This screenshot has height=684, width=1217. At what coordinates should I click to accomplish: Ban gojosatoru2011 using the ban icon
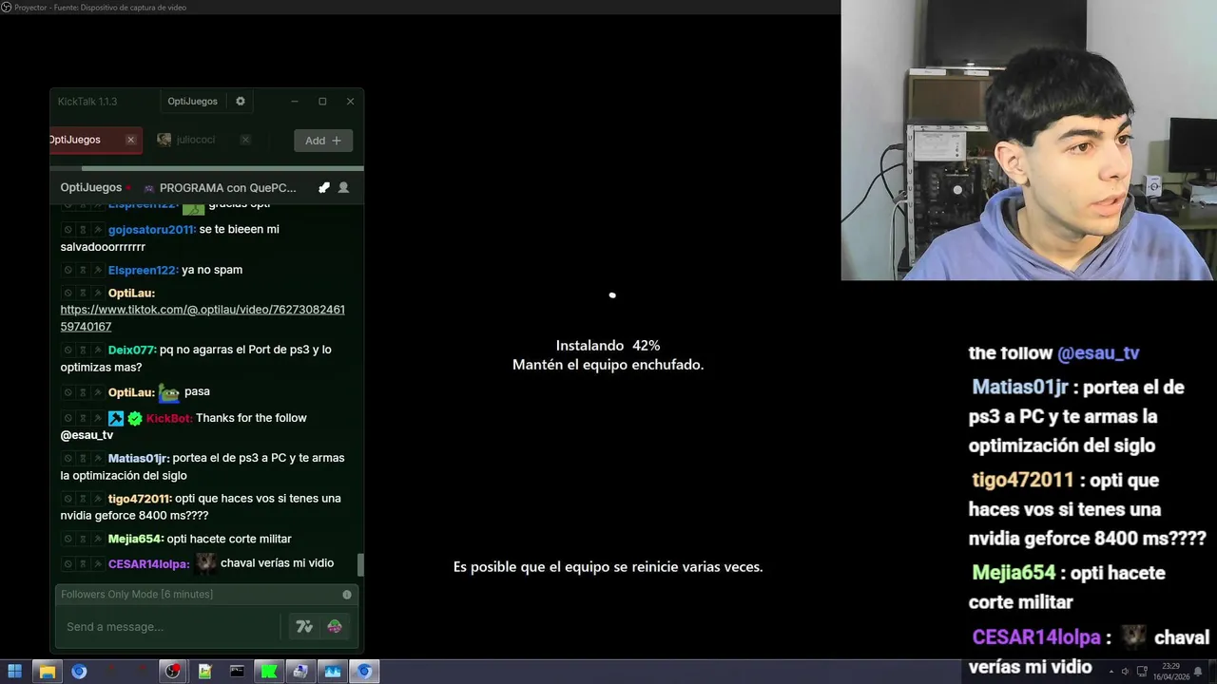tap(68, 230)
